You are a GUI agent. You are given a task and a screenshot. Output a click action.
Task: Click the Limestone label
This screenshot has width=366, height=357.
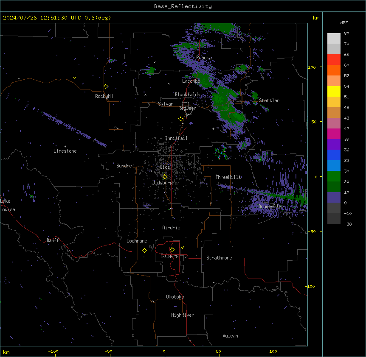[x=65, y=151]
